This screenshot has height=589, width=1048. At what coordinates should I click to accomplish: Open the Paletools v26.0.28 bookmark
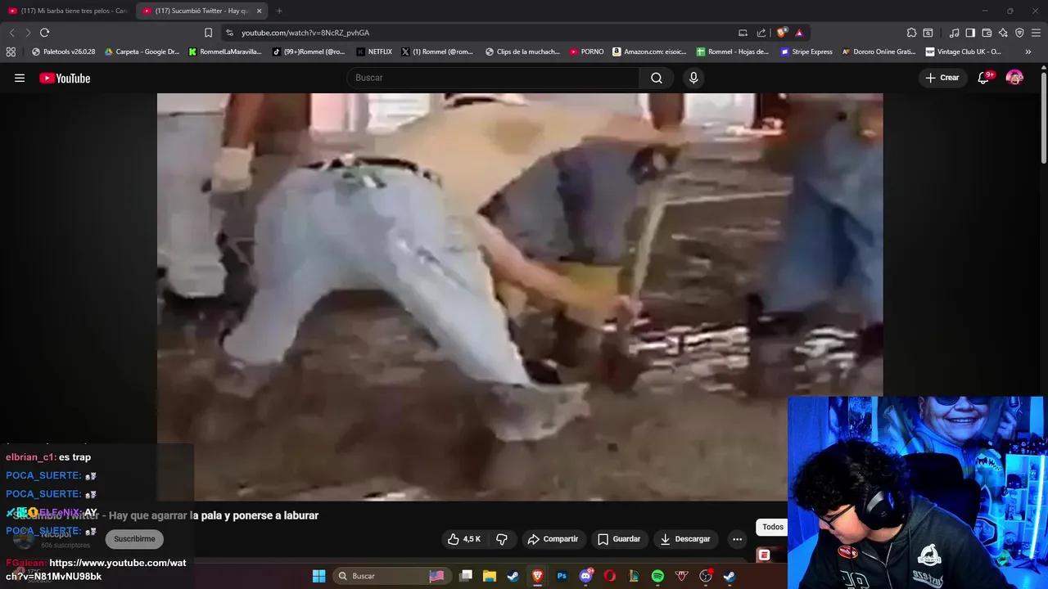(x=63, y=52)
